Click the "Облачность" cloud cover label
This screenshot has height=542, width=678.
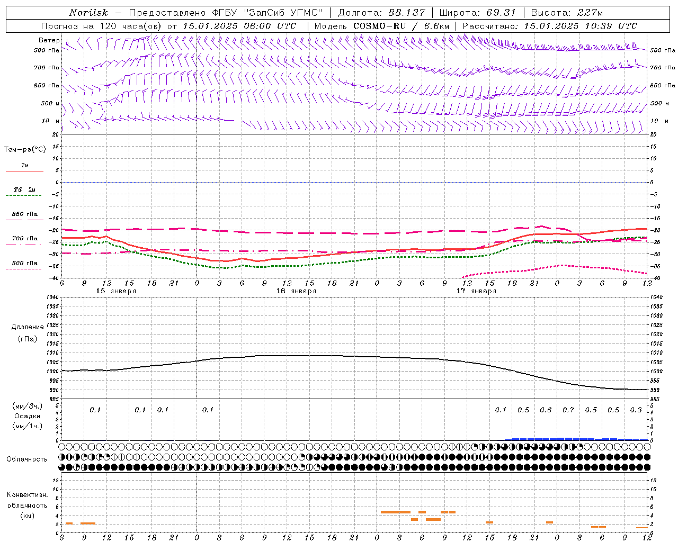coord(27,459)
